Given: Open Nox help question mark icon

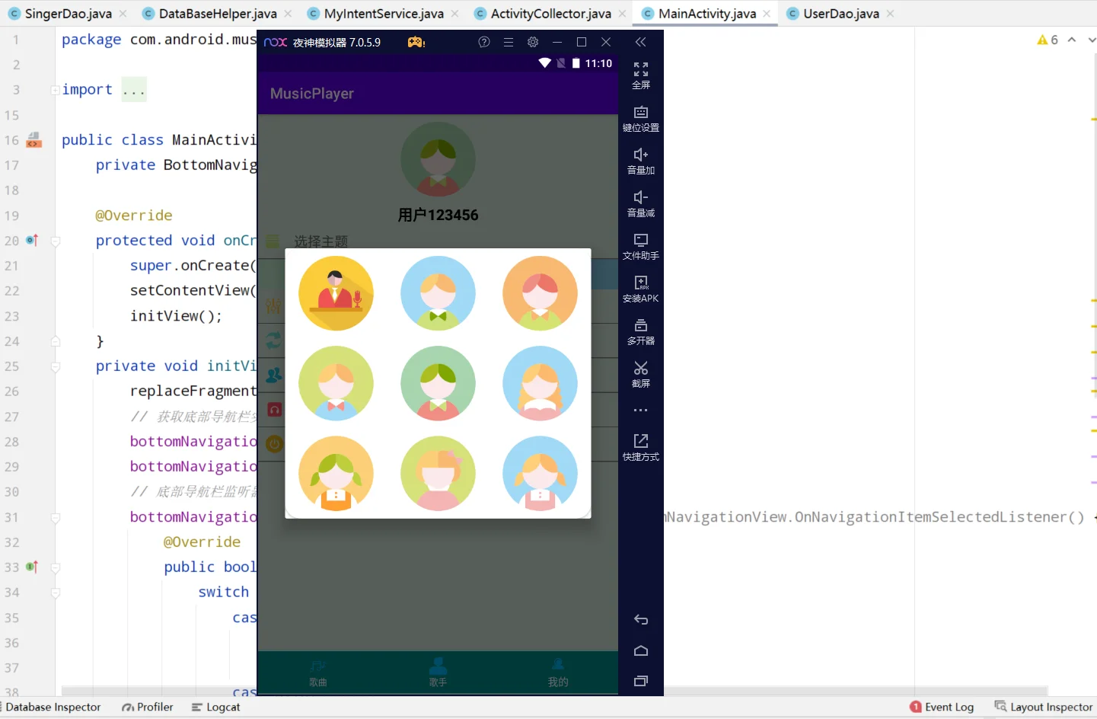Looking at the screenshot, I should click(484, 42).
